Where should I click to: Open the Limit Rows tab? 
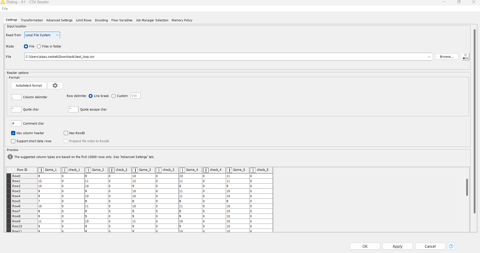click(84, 20)
